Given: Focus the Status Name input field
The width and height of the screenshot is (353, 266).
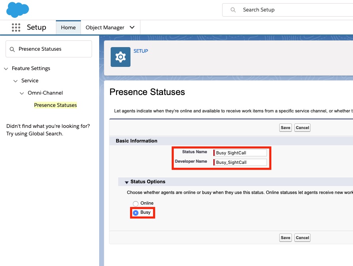Looking at the screenshot, I should click(x=240, y=153).
